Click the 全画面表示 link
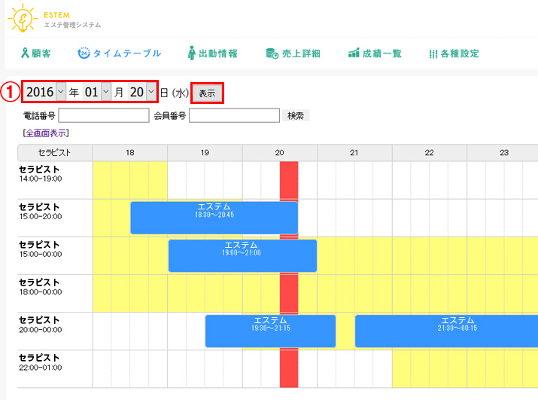The image size is (538, 400). pyautogui.click(x=47, y=133)
